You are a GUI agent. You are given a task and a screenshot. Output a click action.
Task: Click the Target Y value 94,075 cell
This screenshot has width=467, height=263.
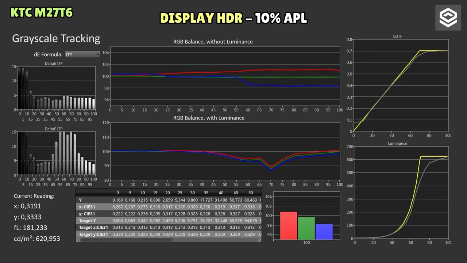251,221
